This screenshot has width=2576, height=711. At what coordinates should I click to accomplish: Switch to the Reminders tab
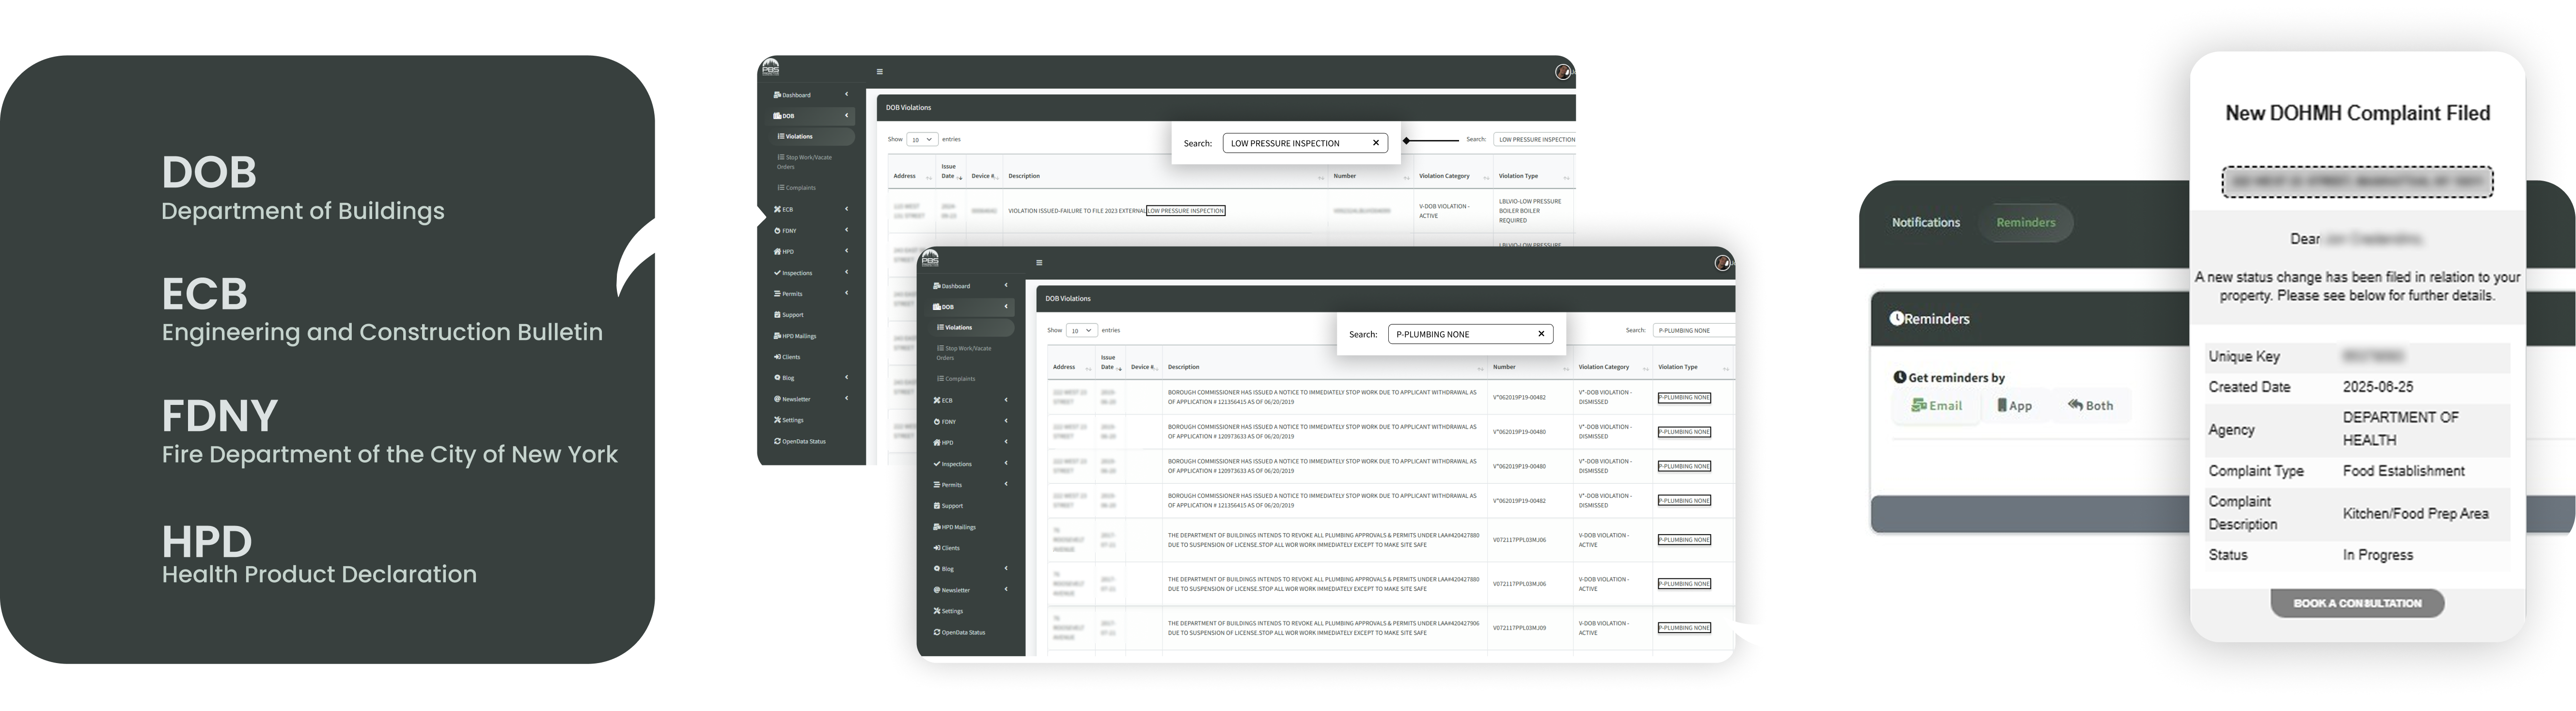pos(2025,223)
